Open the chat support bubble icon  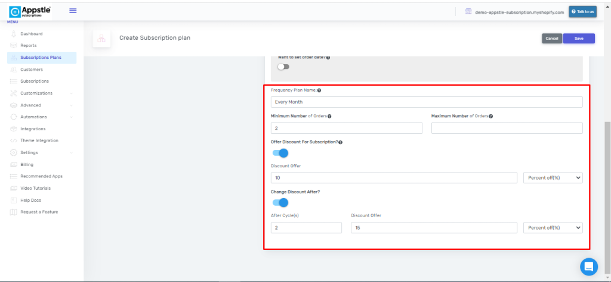point(589,266)
